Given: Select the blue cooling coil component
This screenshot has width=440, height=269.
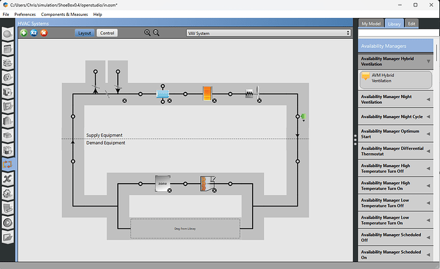Looking at the screenshot, I should (x=163, y=94).
